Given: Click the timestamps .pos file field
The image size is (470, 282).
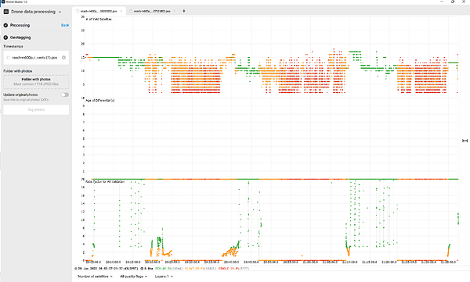Looking at the screenshot, I should click(x=36, y=58).
